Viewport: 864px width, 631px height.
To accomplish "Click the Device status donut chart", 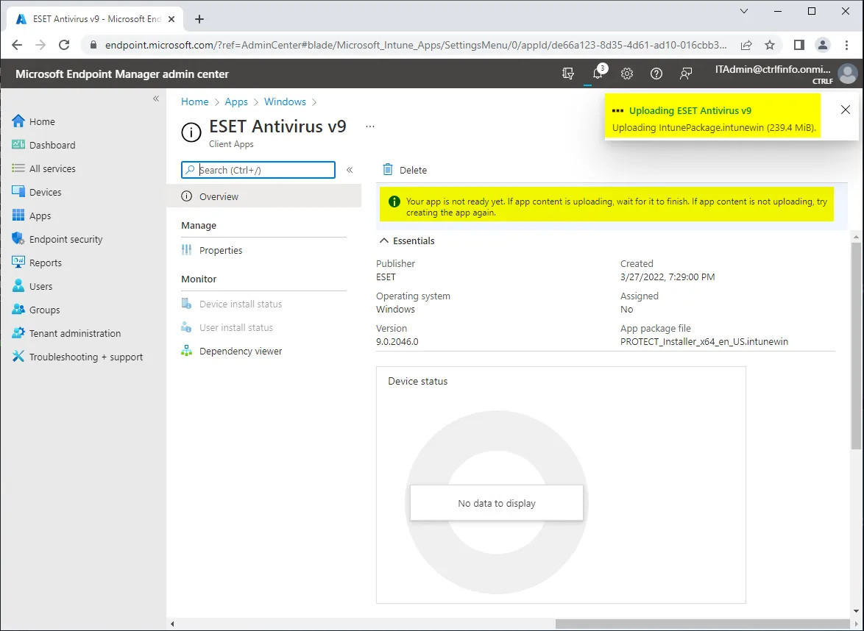I will pos(497,502).
